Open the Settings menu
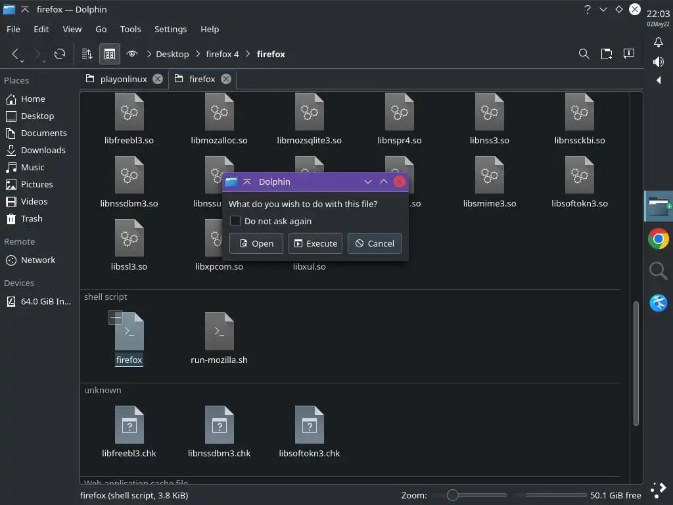673x505 pixels. [x=170, y=29]
